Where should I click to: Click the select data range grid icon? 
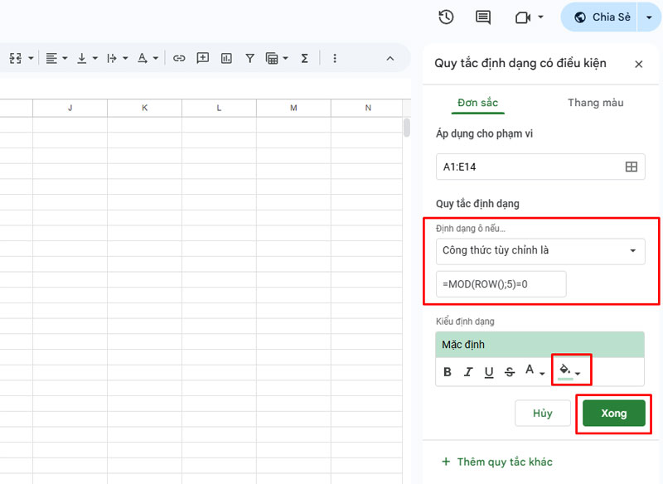click(631, 167)
